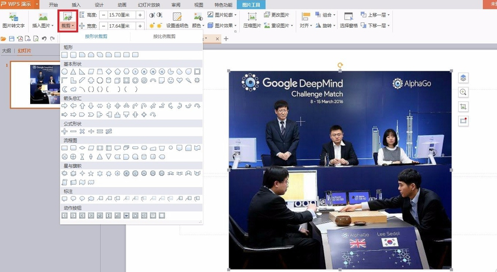Switch to 按比例裁剪 tab
Image resolution: width=497 pixels, height=272 pixels.
pos(164,37)
